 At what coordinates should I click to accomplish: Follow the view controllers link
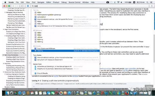pyautogui.click(x=131, y=68)
